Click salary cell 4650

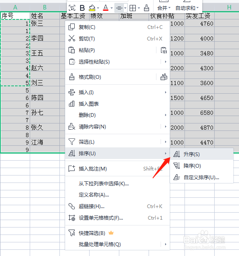click(x=199, y=97)
